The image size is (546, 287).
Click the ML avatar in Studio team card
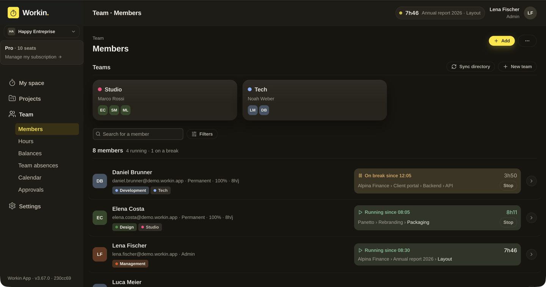tap(126, 110)
